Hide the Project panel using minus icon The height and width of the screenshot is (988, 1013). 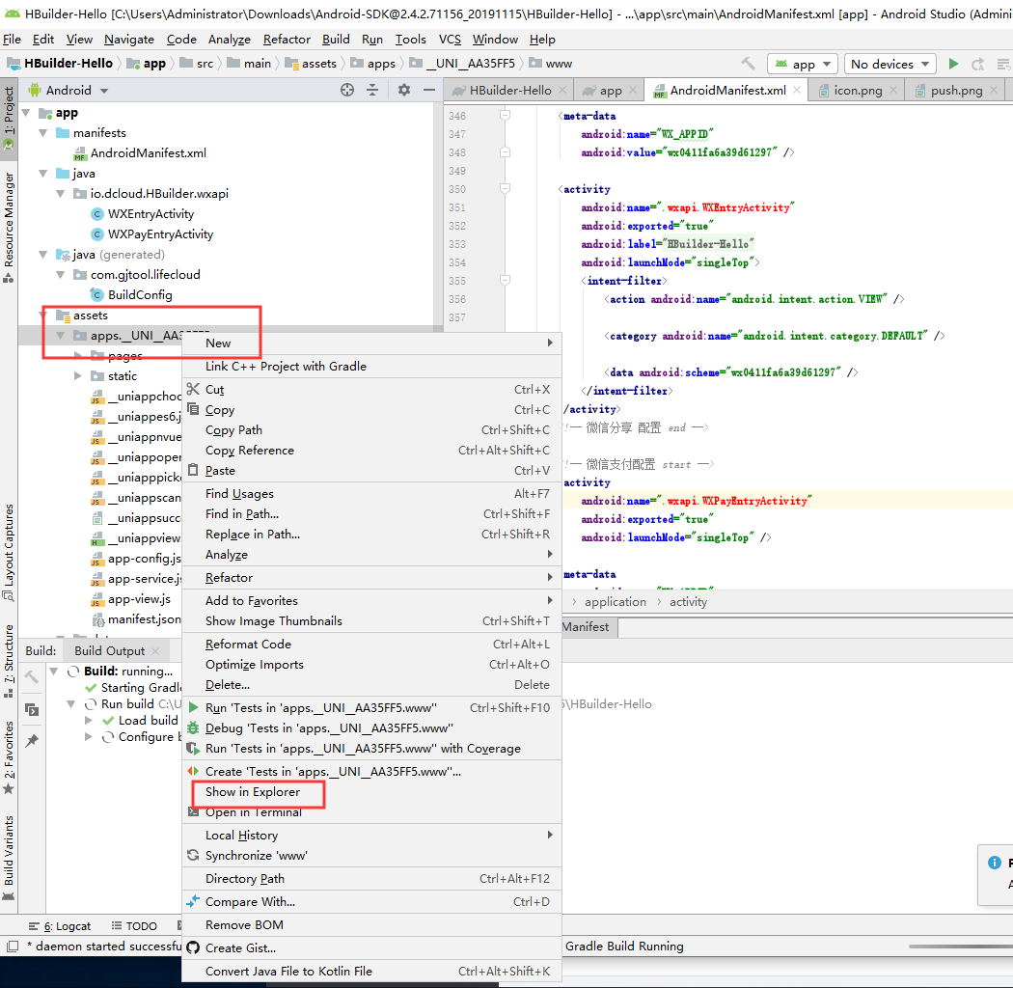click(x=429, y=90)
